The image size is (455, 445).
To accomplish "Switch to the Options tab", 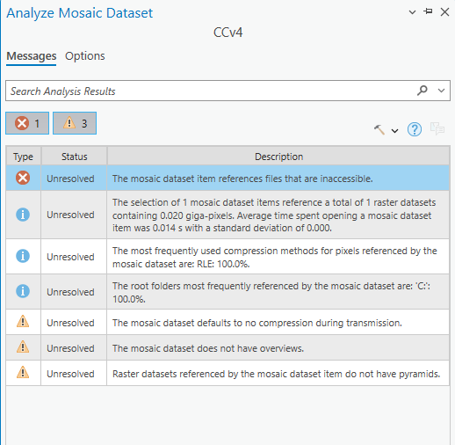I will 85,56.
